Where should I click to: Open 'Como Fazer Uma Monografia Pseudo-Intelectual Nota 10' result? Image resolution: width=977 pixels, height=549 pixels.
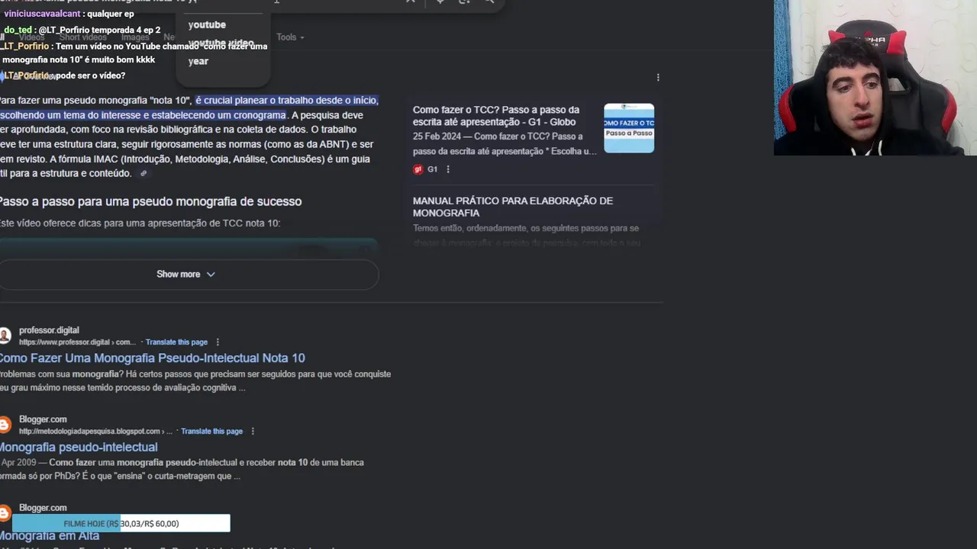pos(152,358)
